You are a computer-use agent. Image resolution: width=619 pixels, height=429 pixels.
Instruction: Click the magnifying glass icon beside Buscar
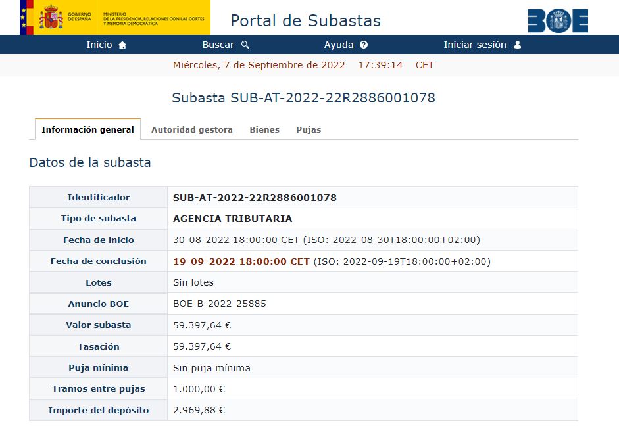(245, 45)
